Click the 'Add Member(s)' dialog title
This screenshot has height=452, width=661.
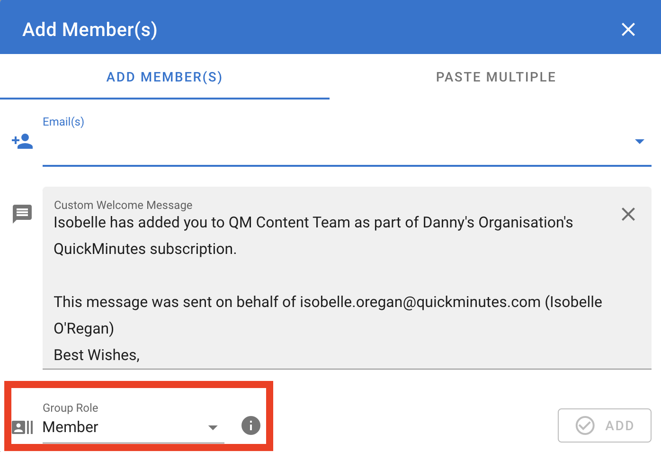pyautogui.click(x=90, y=29)
